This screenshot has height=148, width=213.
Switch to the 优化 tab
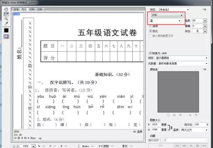(24, 9)
